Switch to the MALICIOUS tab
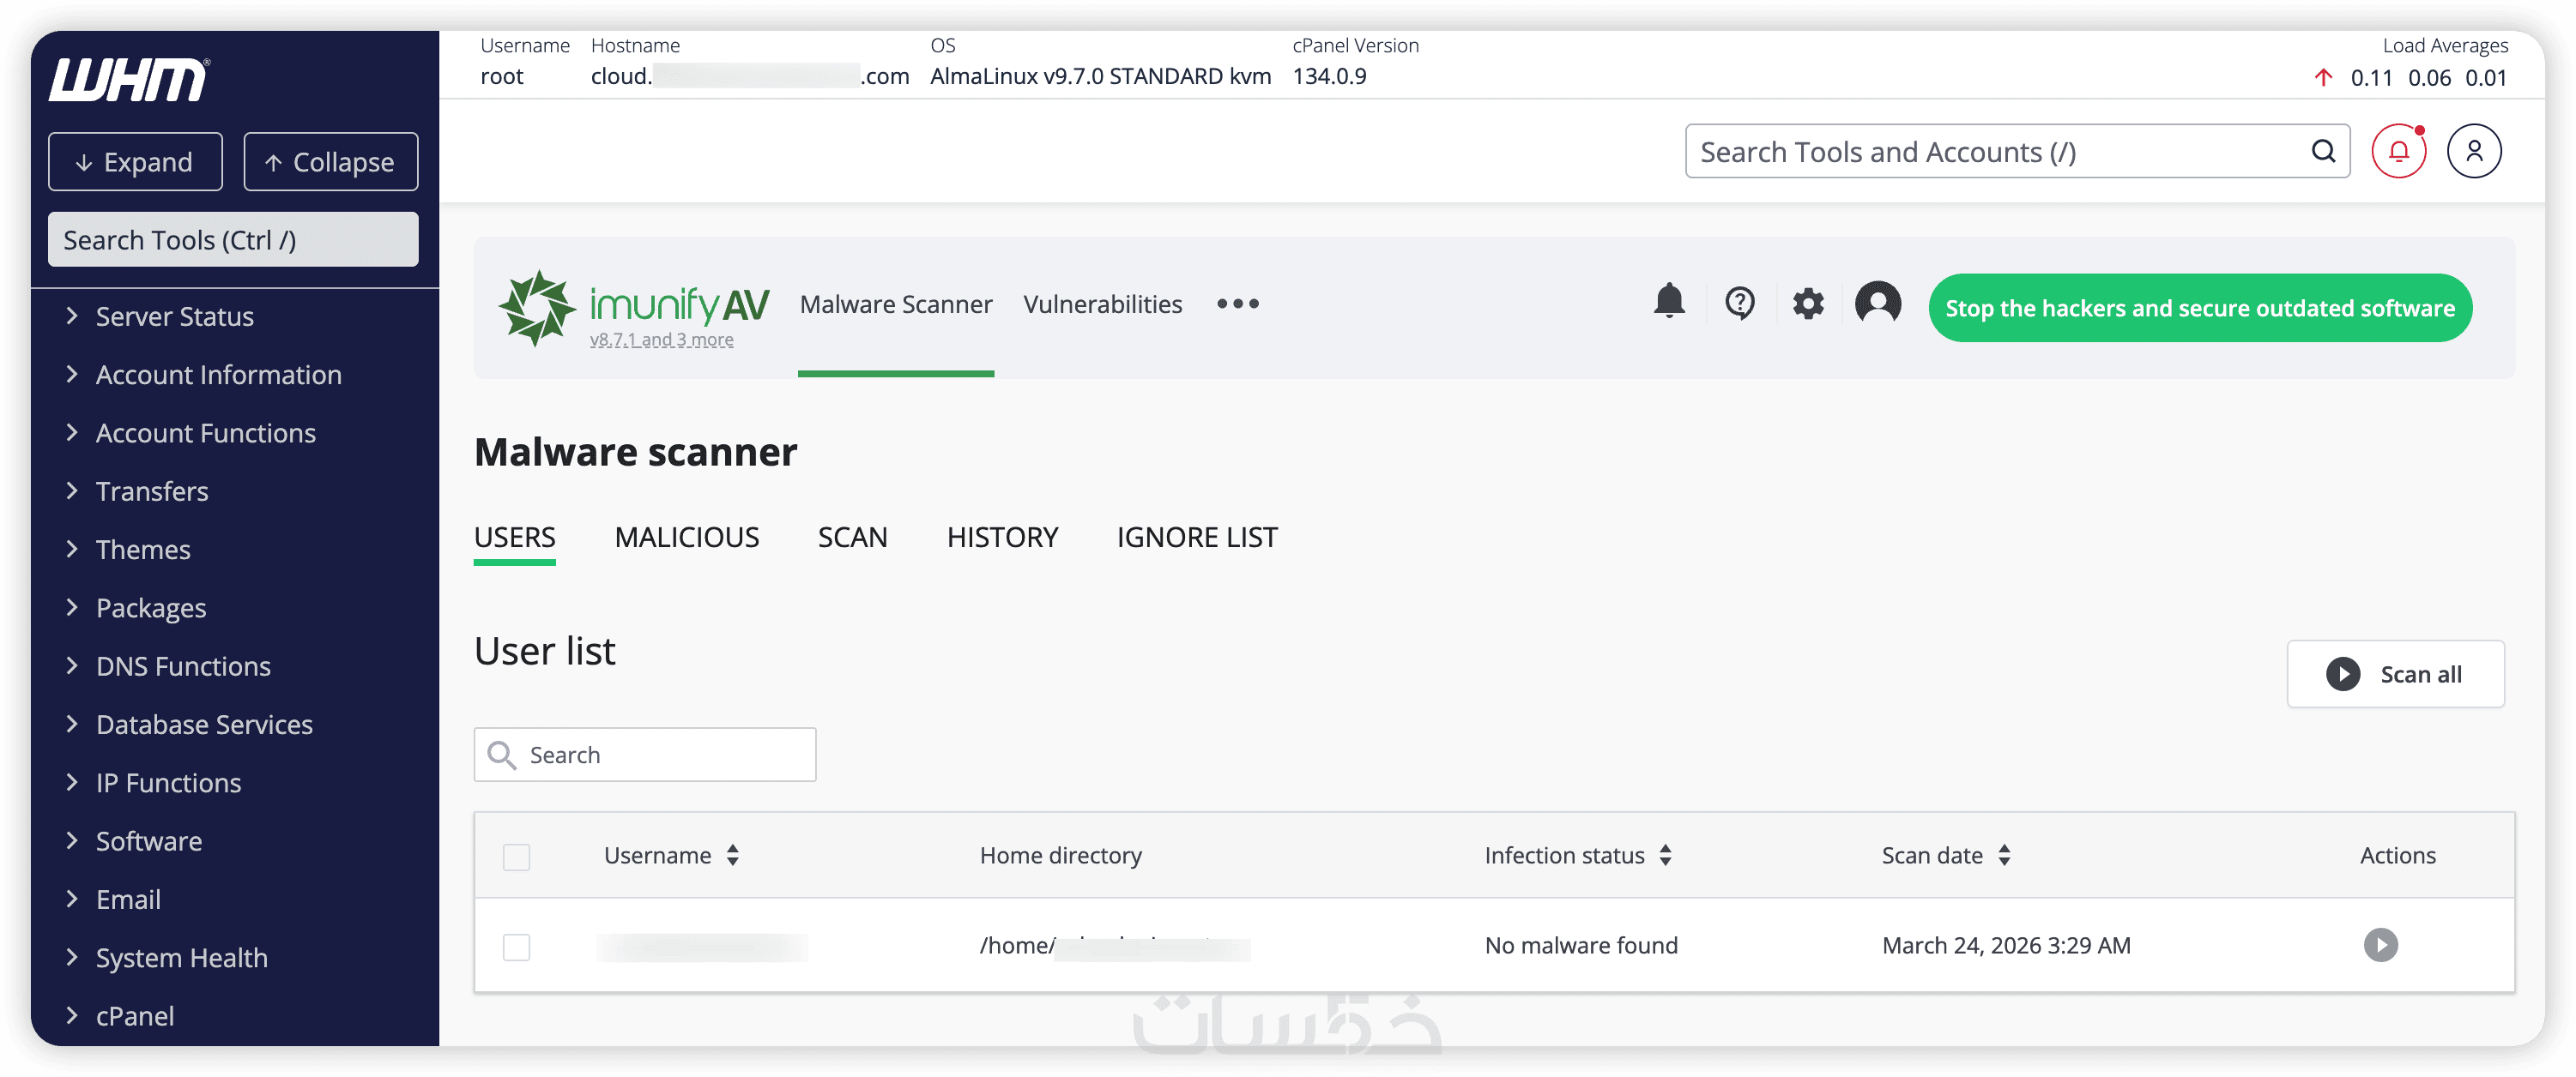The height and width of the screenshot is (1077, 2576). 686,538
